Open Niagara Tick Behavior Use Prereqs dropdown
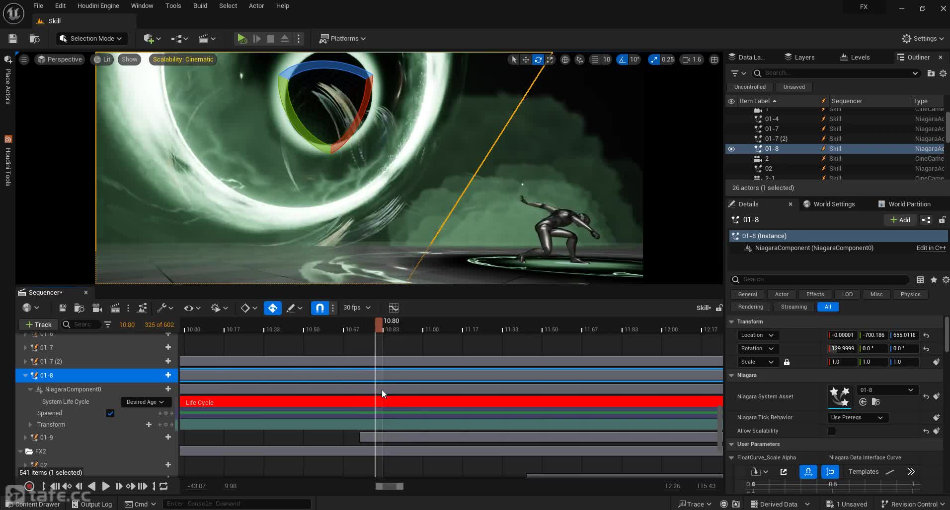950x510 pixels. pos(857,418)
